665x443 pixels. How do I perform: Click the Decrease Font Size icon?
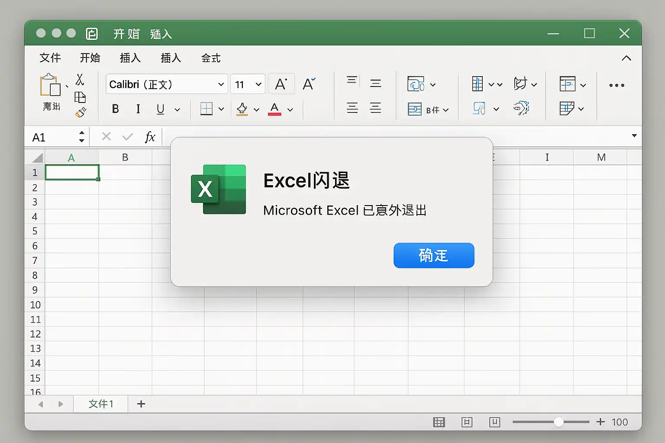coord(308,83)
